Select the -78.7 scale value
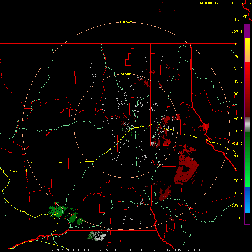The height and width of the screenshot is (252, 252). pos(237,181)
